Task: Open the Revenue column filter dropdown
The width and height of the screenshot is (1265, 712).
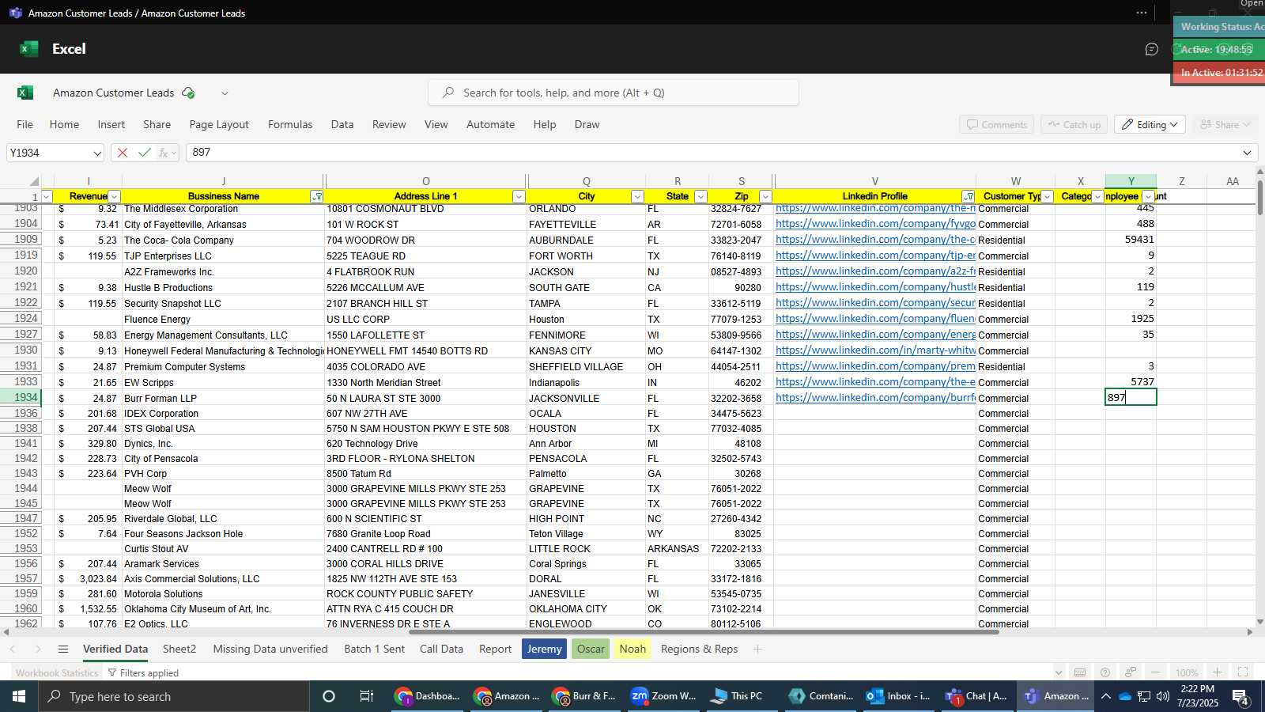Action: pos(115,197)
